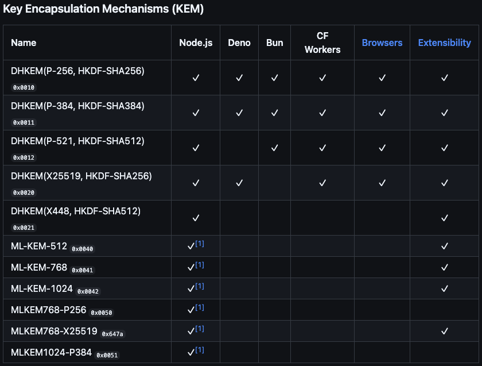Screen dimensions: 482x366
Task: Click Deno checkmark in DHKEM(P-384) row
Action: (x=239, y=113)
